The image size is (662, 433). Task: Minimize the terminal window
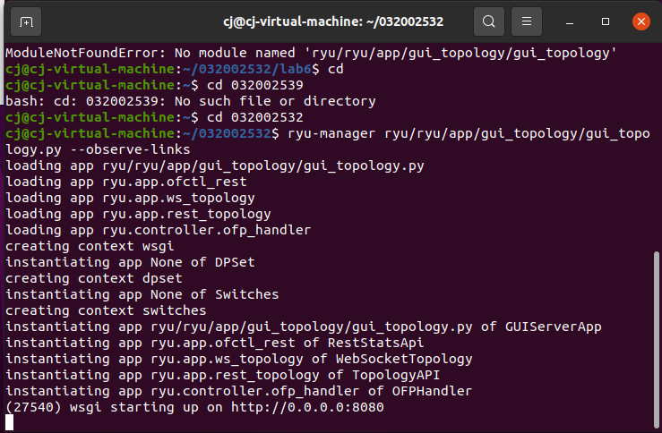(570, 21)
